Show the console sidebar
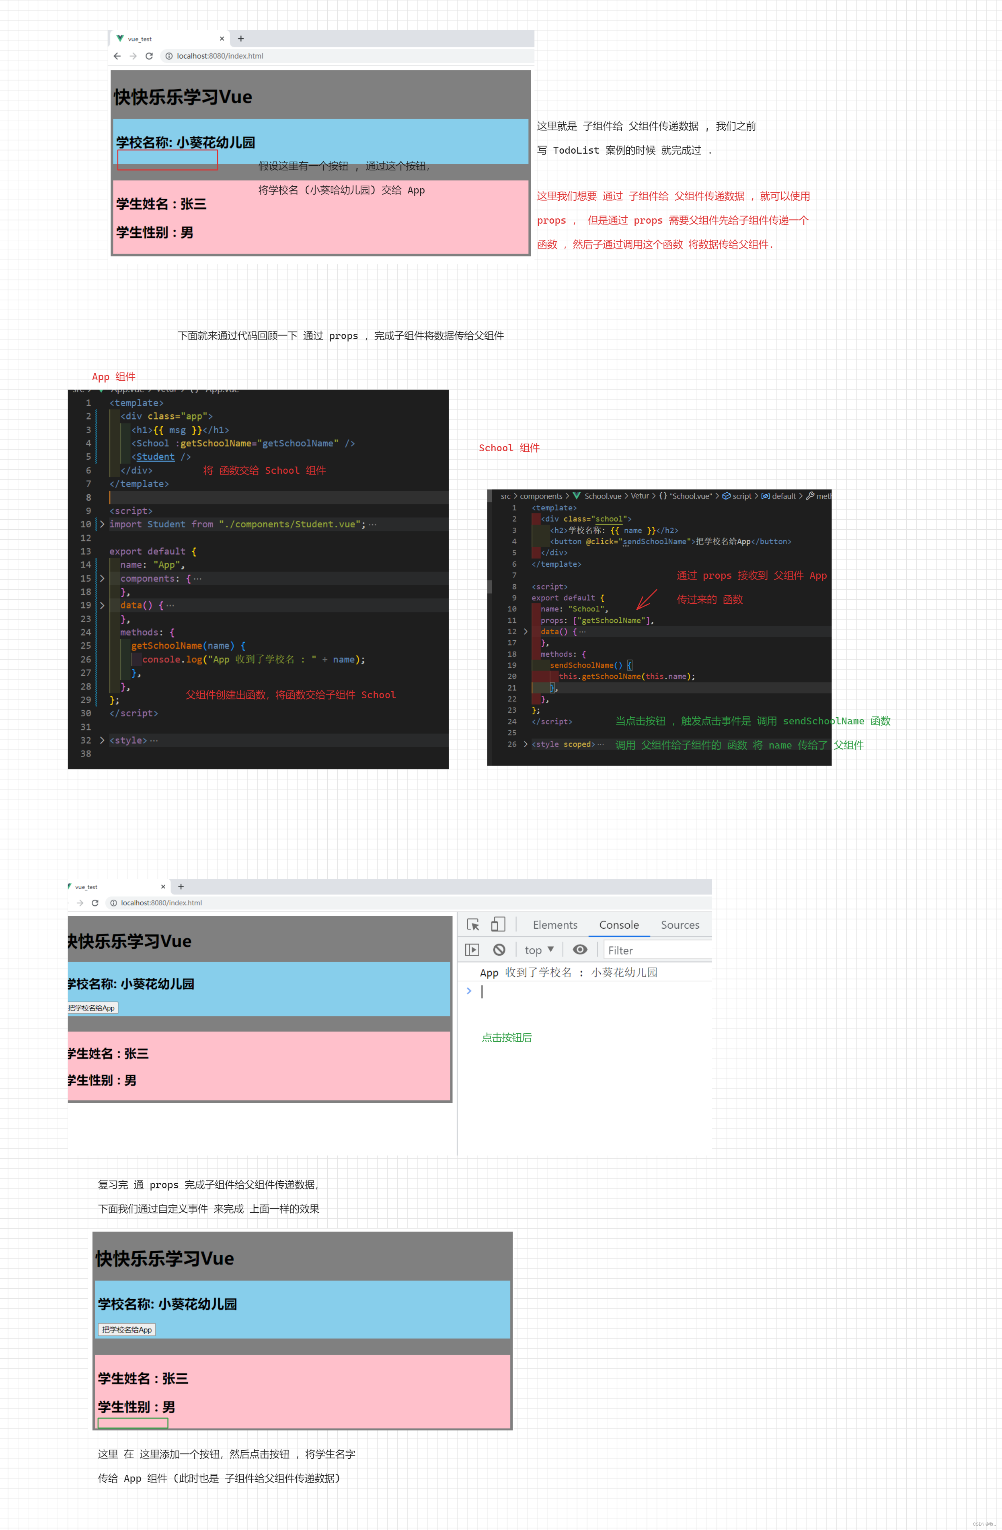The width and height of the screenshot is (1002, 1530). pyautogui.click(x=472, y=950)
